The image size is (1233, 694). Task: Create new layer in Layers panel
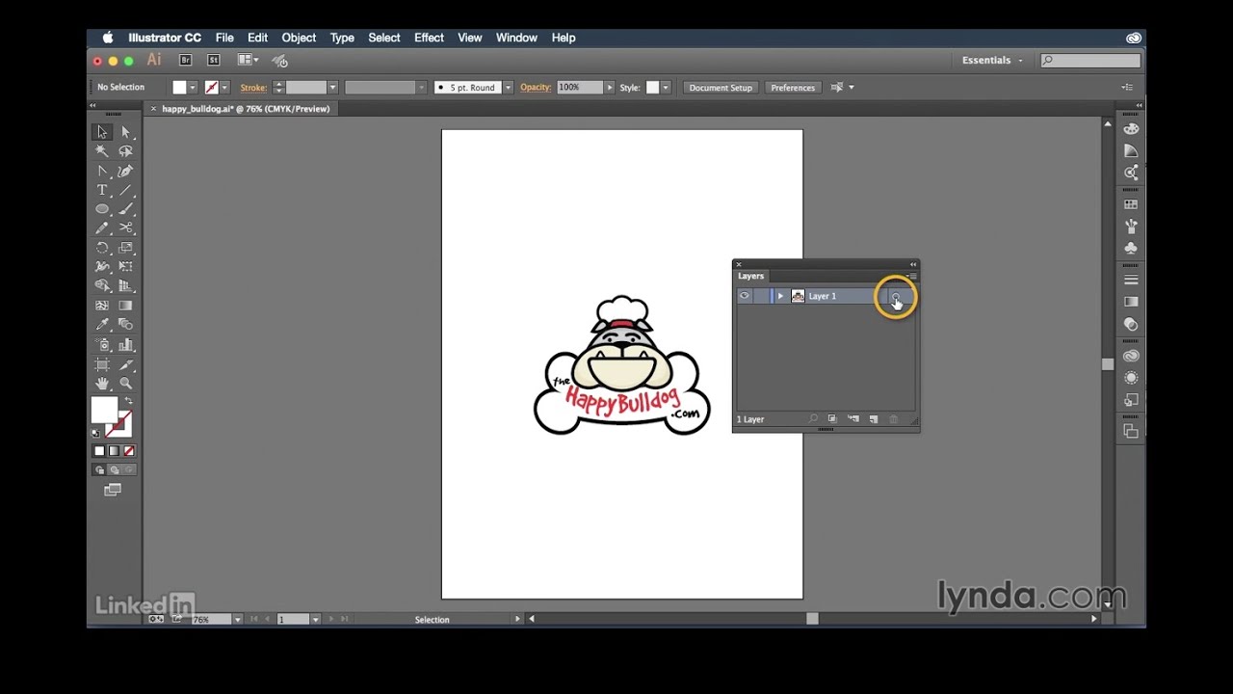[x=873, y=419]
